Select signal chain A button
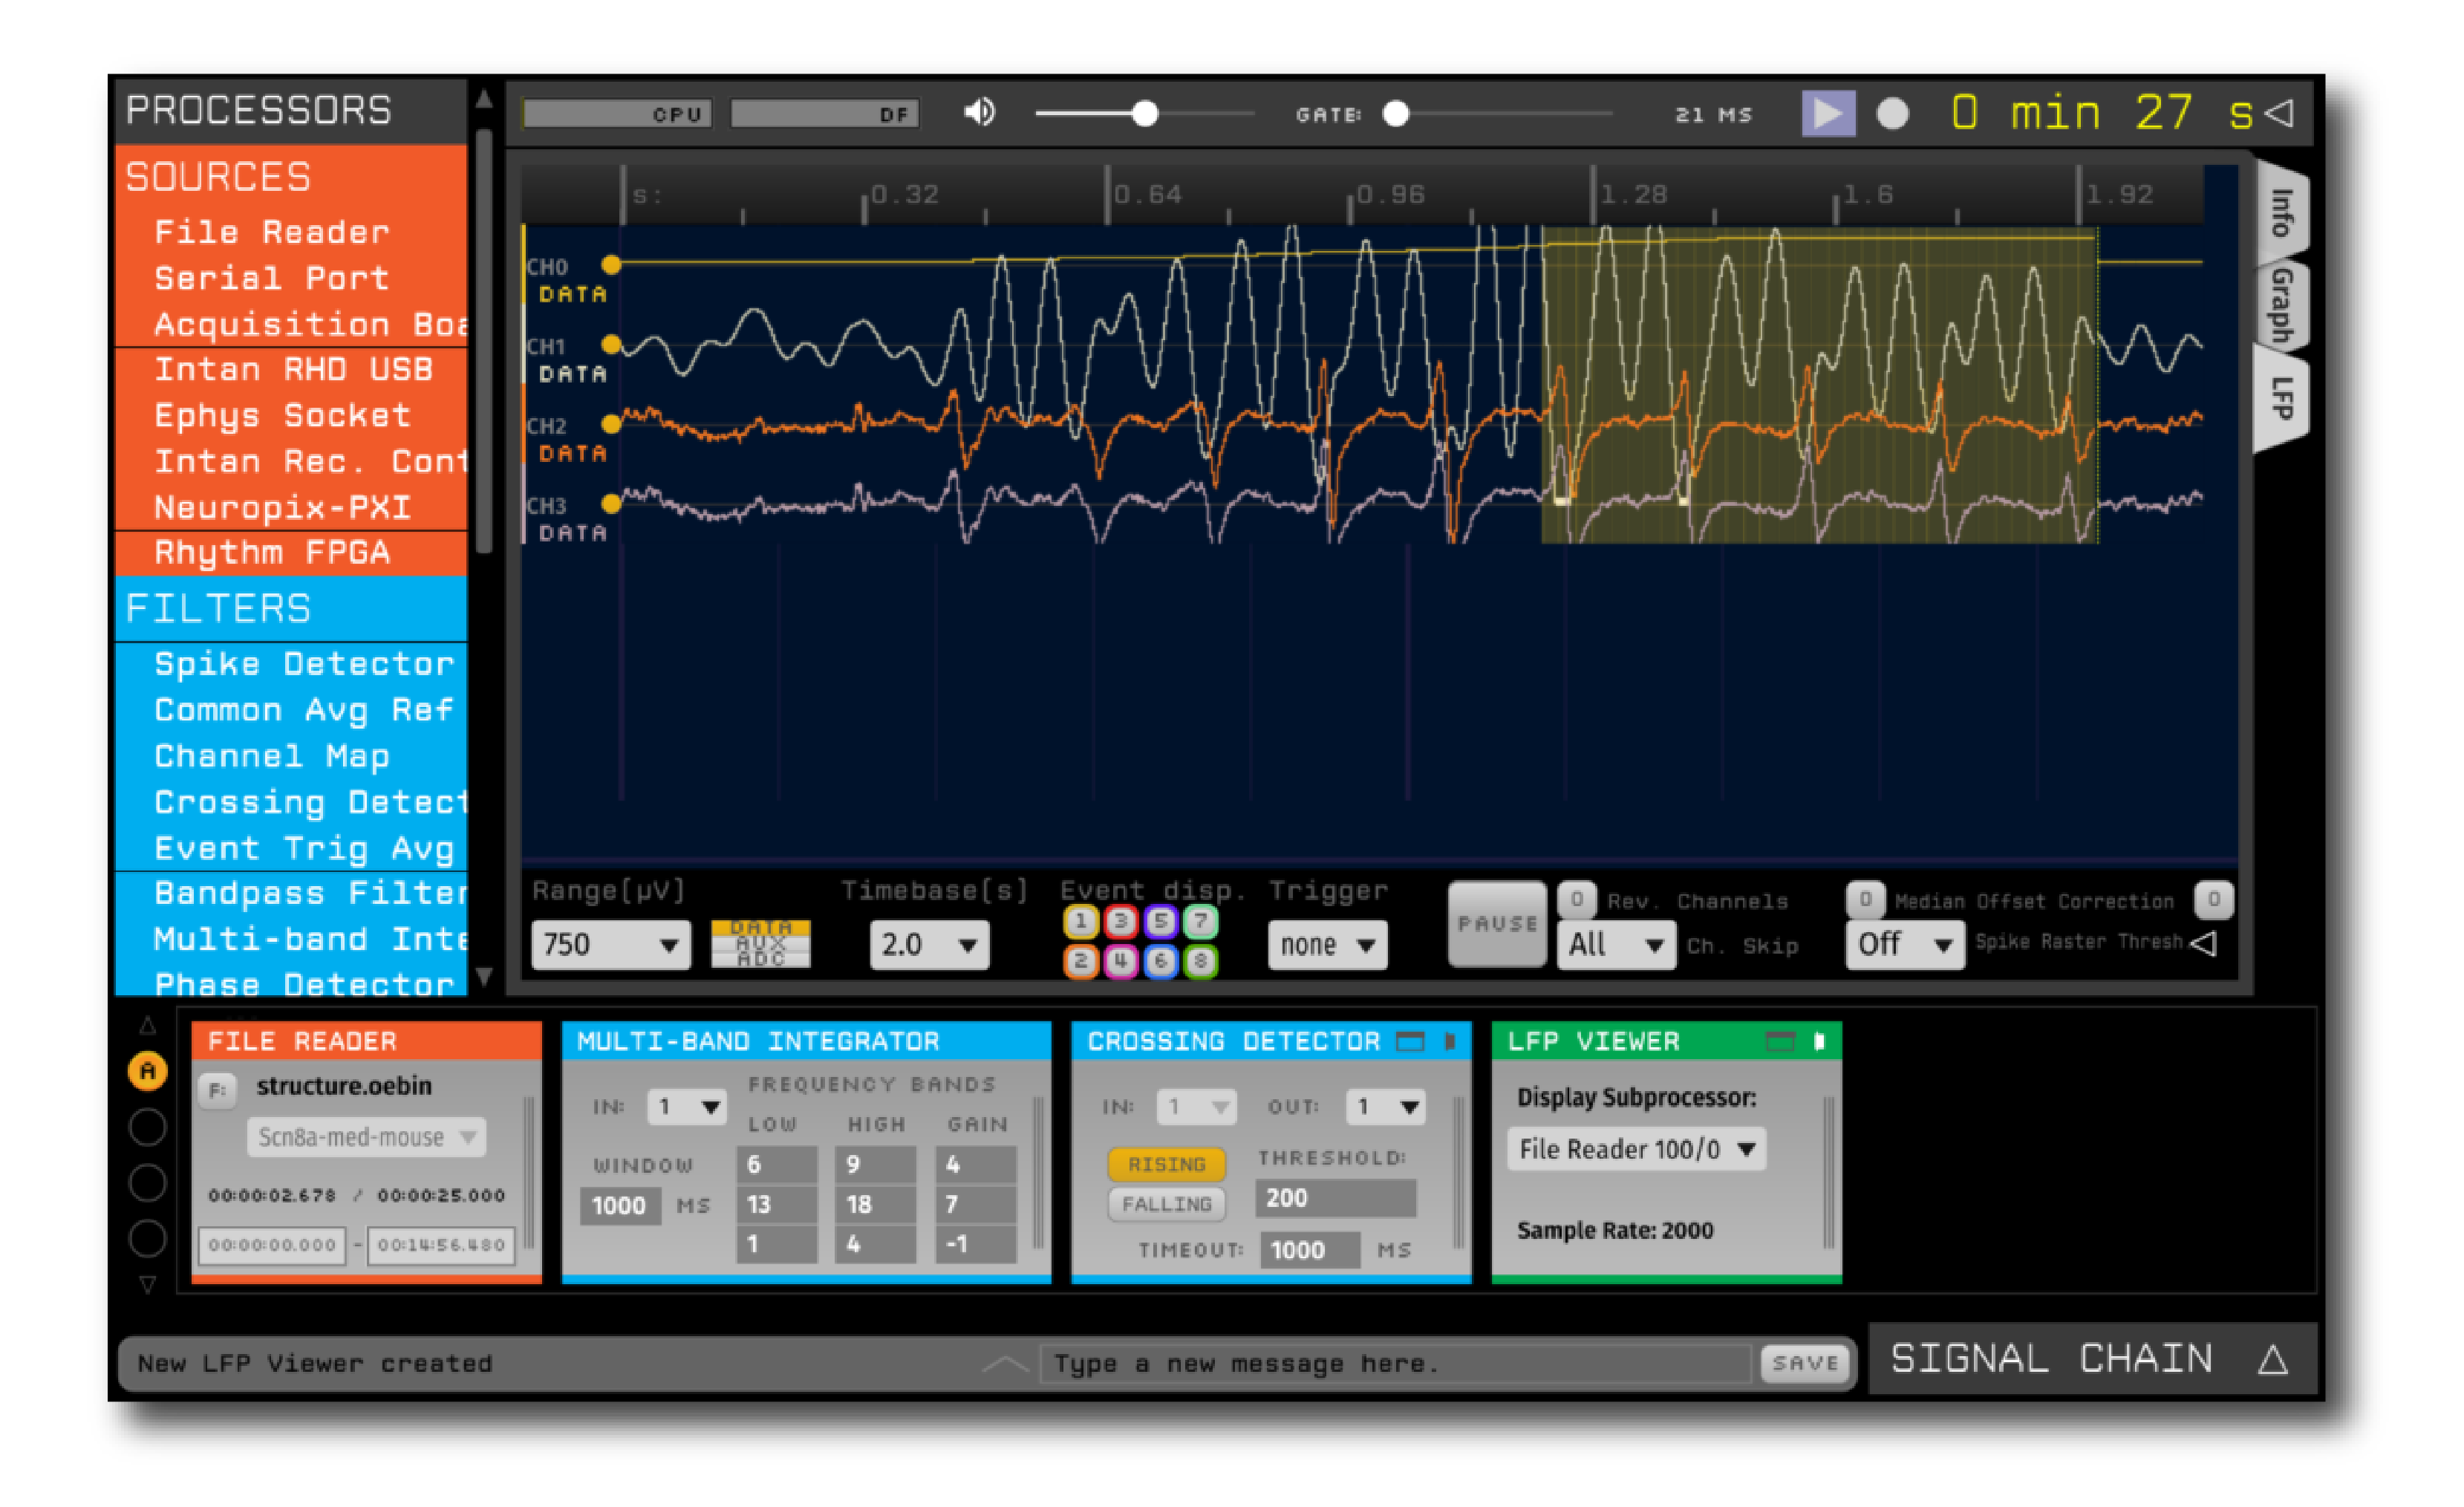This screenshot has width=2464, height=1507. click(x=148, y=1071)
